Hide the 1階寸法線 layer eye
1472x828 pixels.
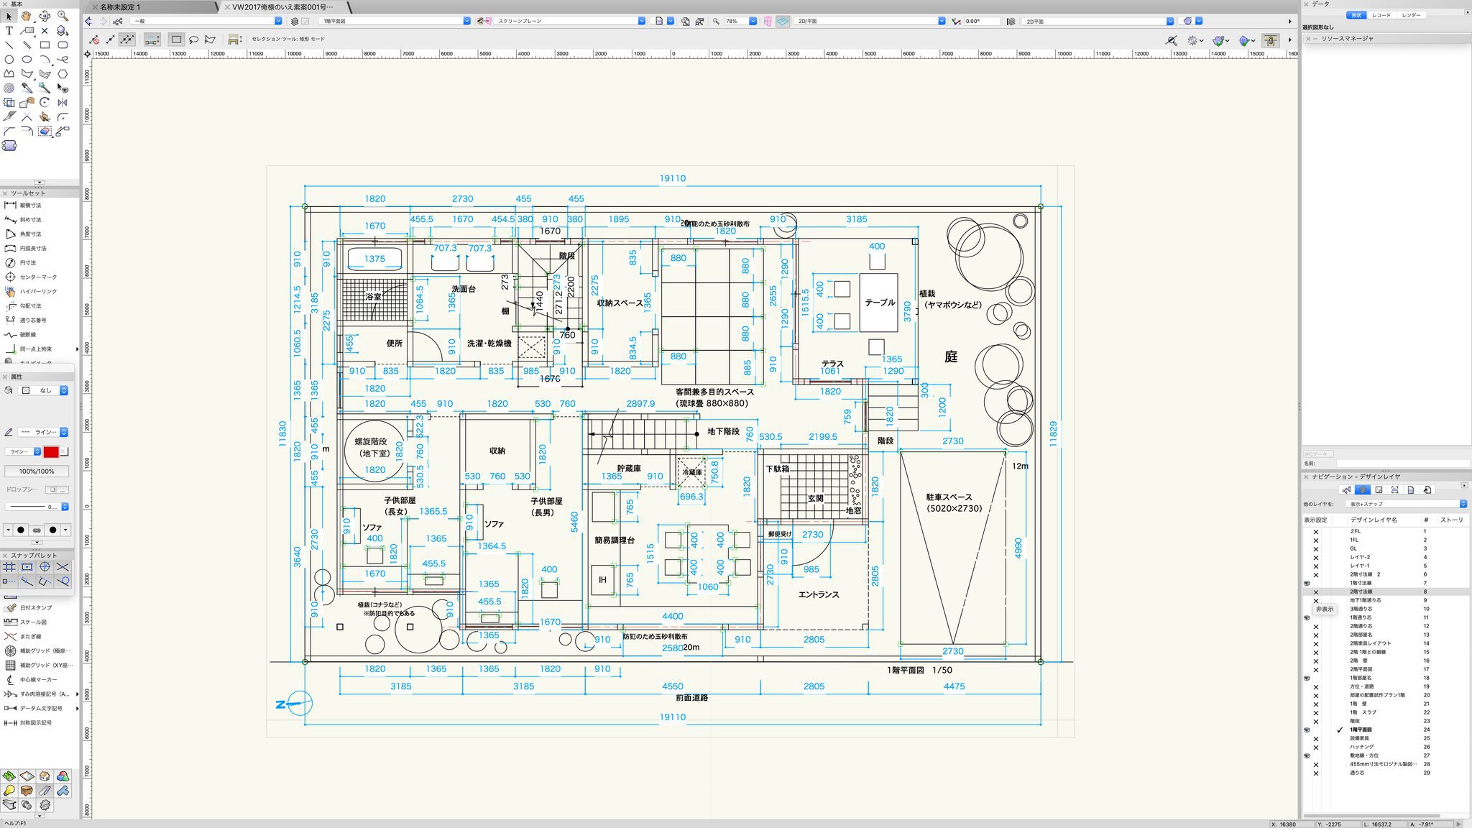tap(1307, 583)
